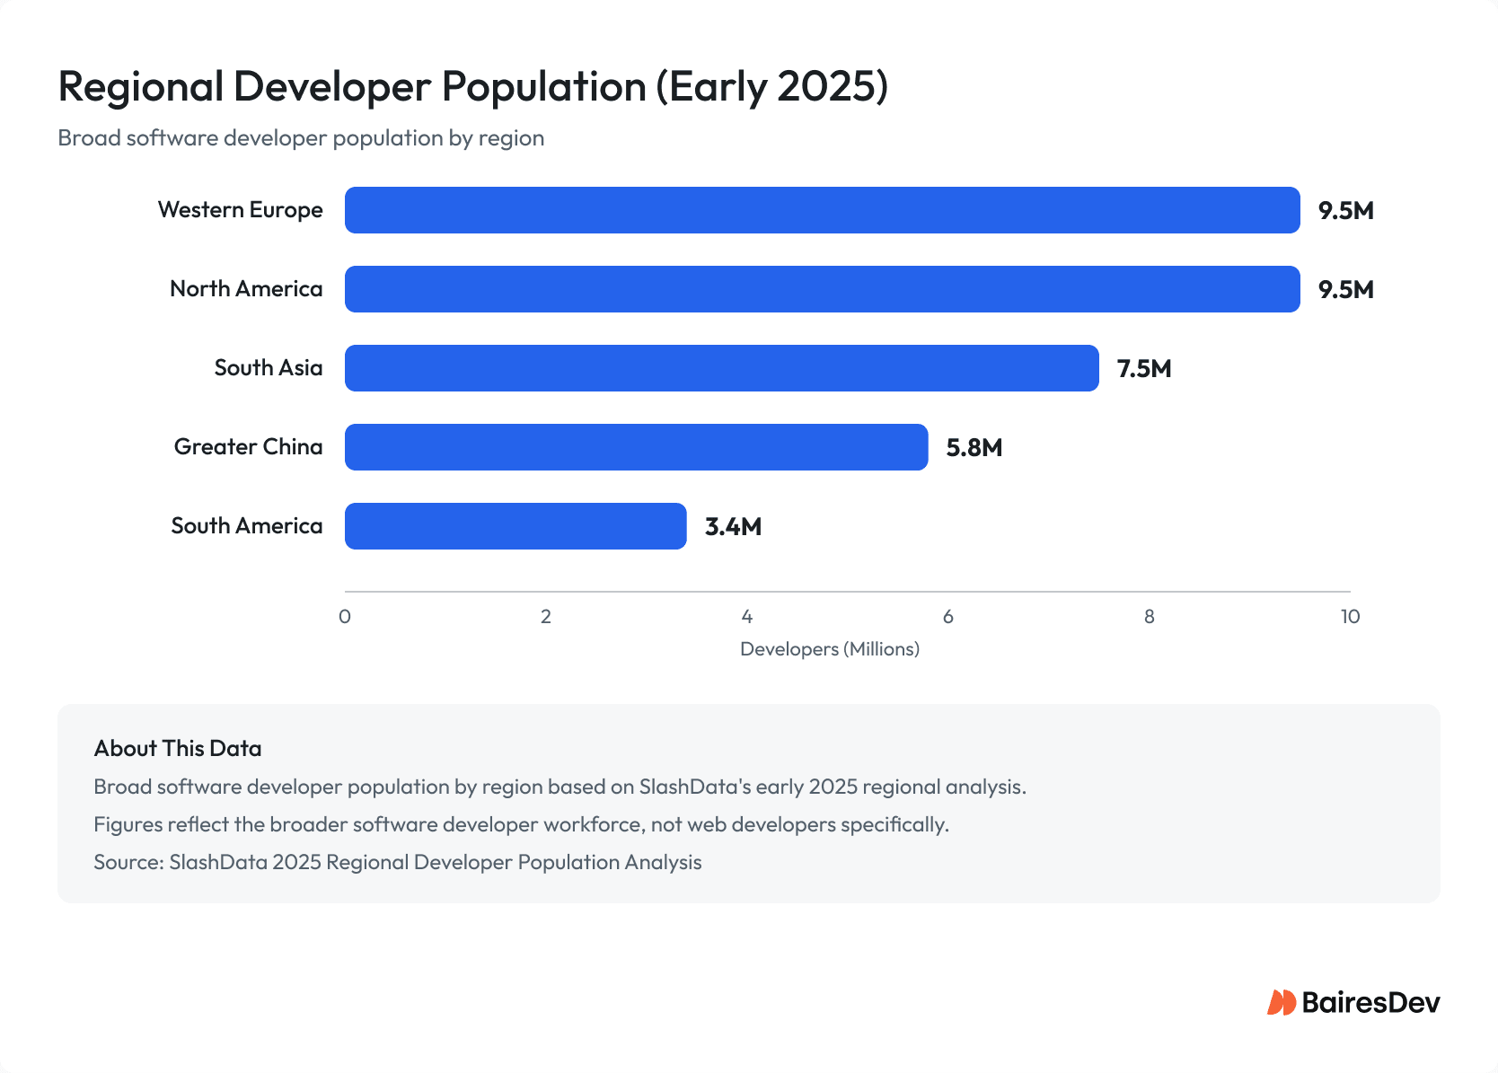1498x1073 pixels.
Task: Click the 9.5M value beside Western Europe
Action: 1346,210
